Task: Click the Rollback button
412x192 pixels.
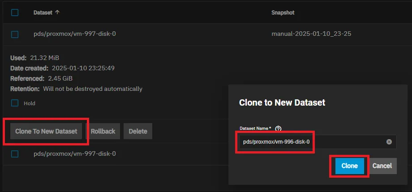Action: 103,131
